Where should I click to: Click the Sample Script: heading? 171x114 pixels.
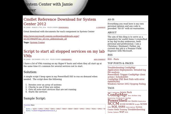(x=35, y=98)
